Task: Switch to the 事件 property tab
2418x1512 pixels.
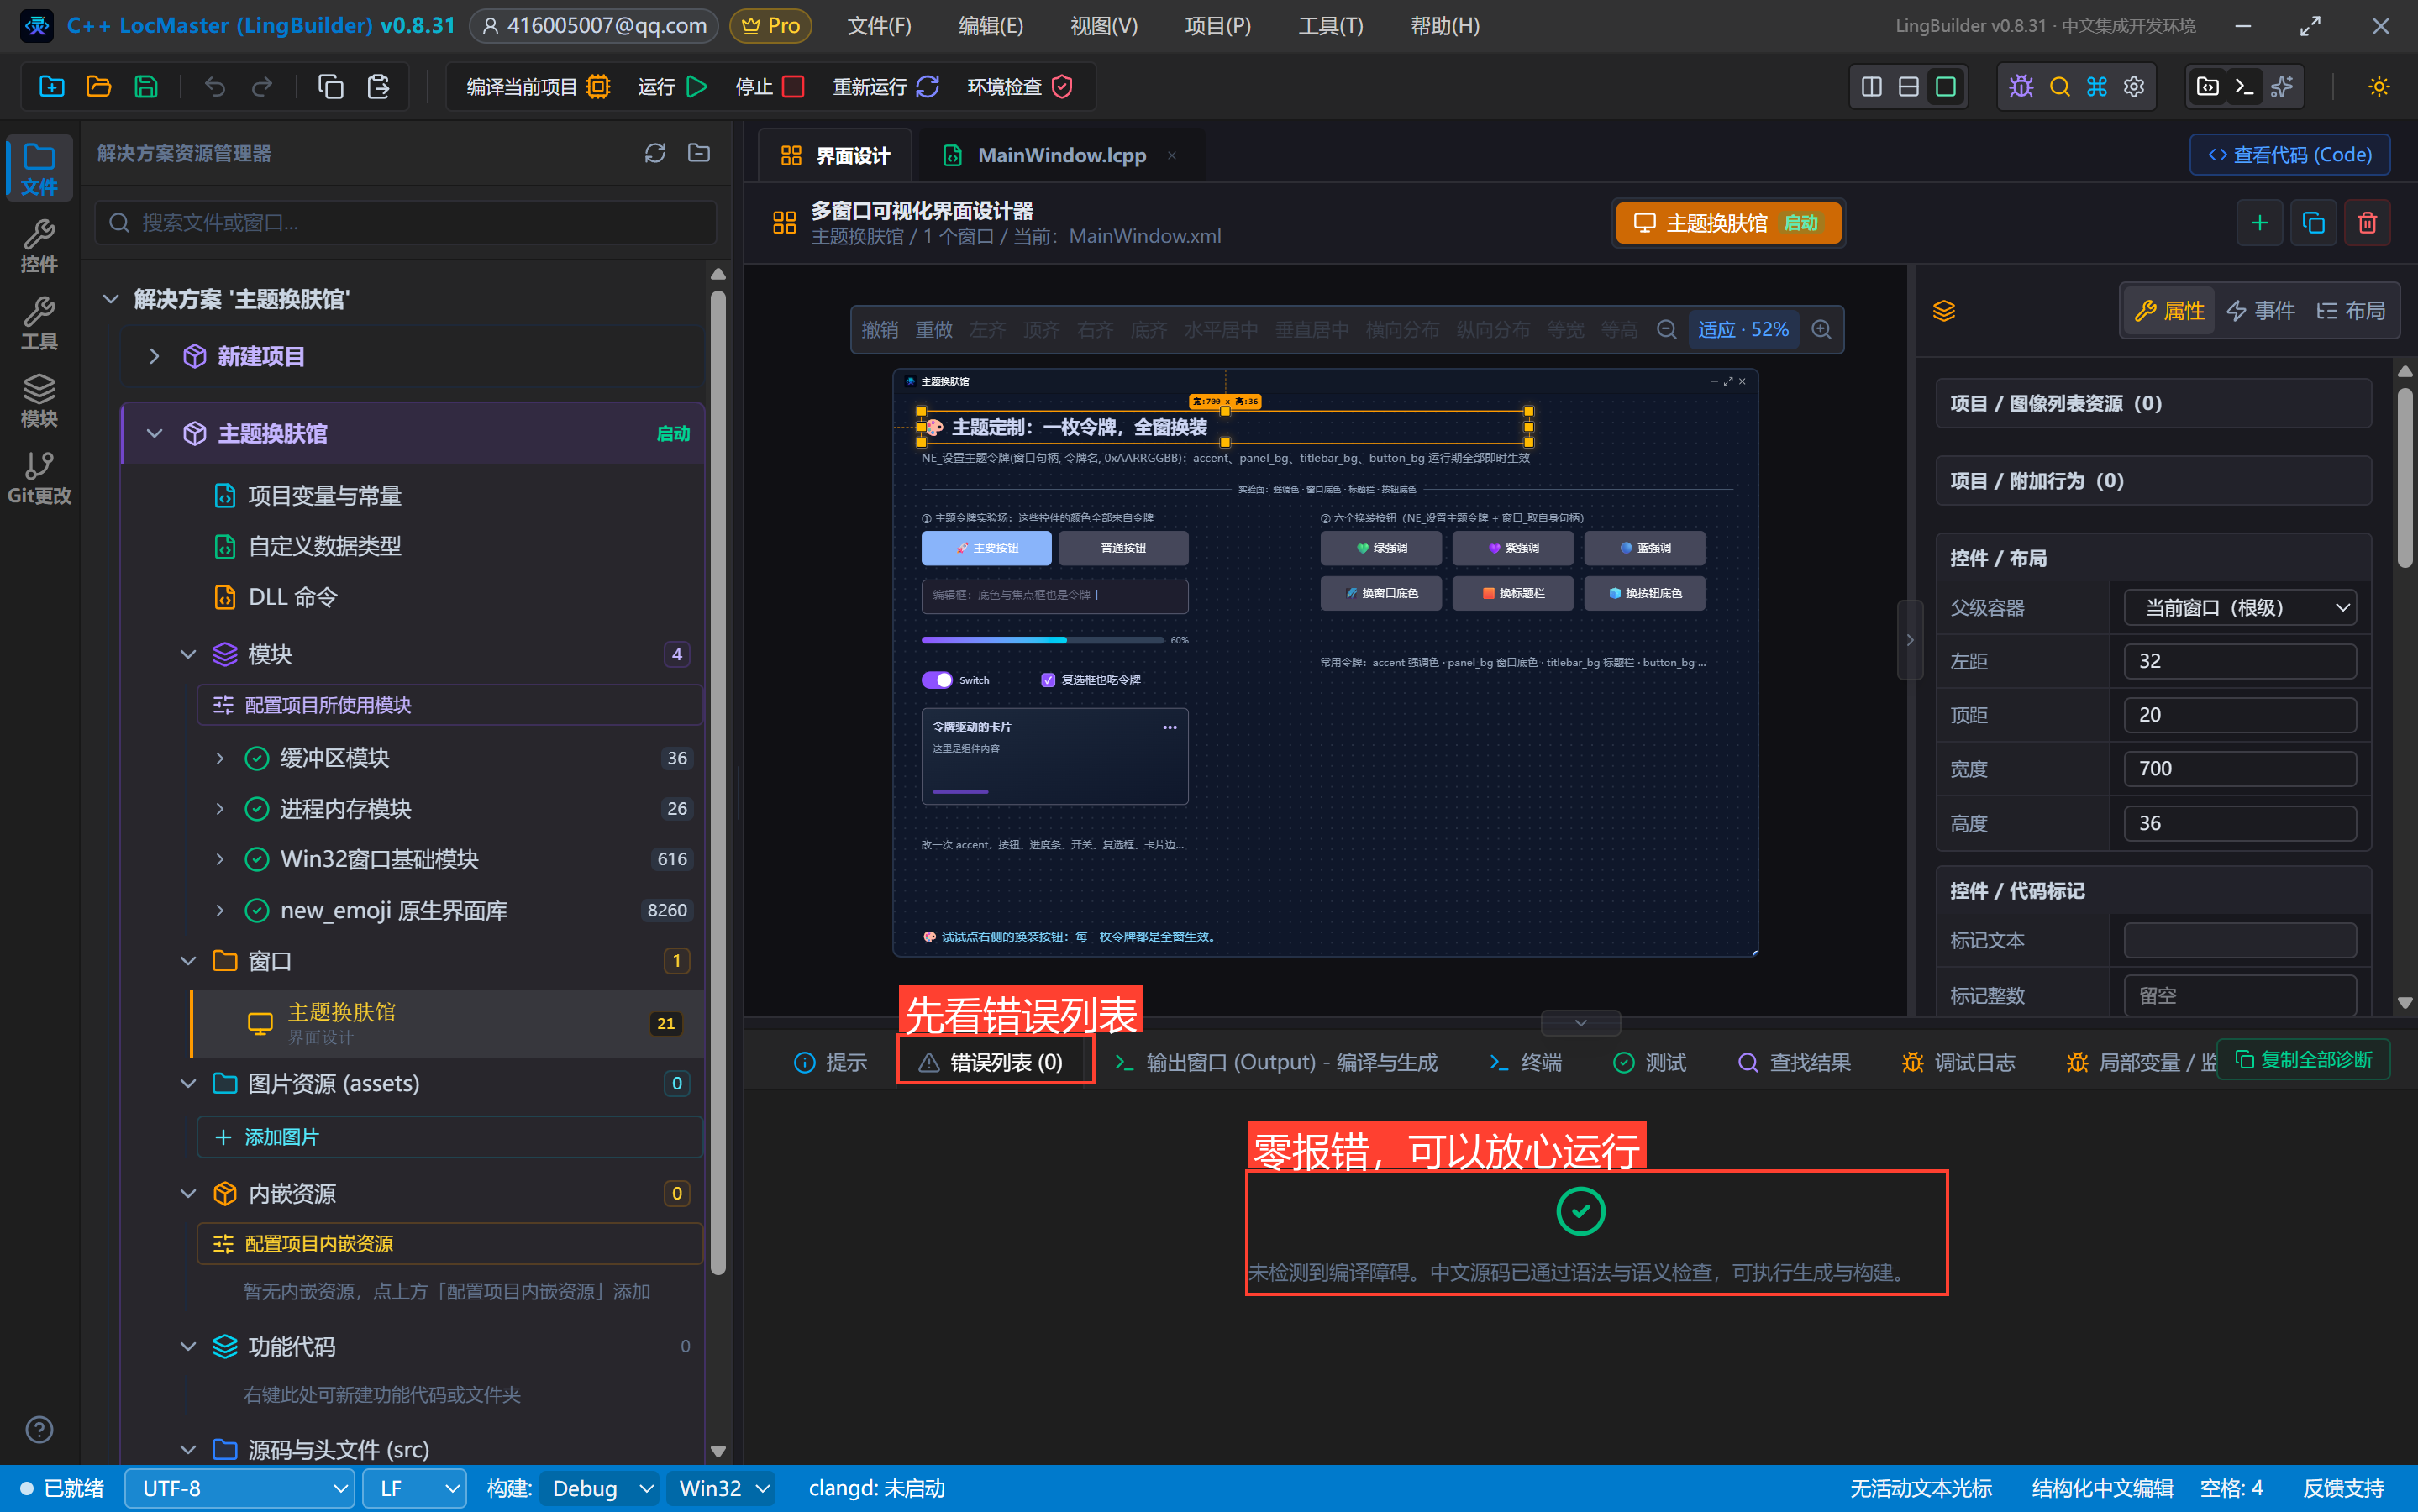Action: (2261, 311)
